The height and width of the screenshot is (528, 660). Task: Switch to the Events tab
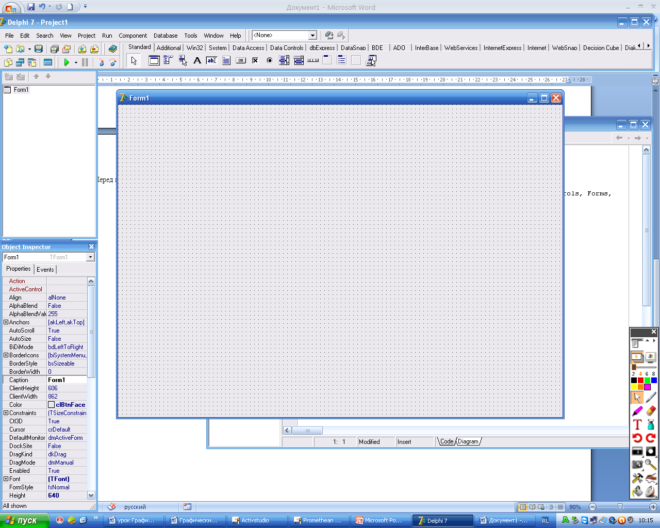click(45, 270)
